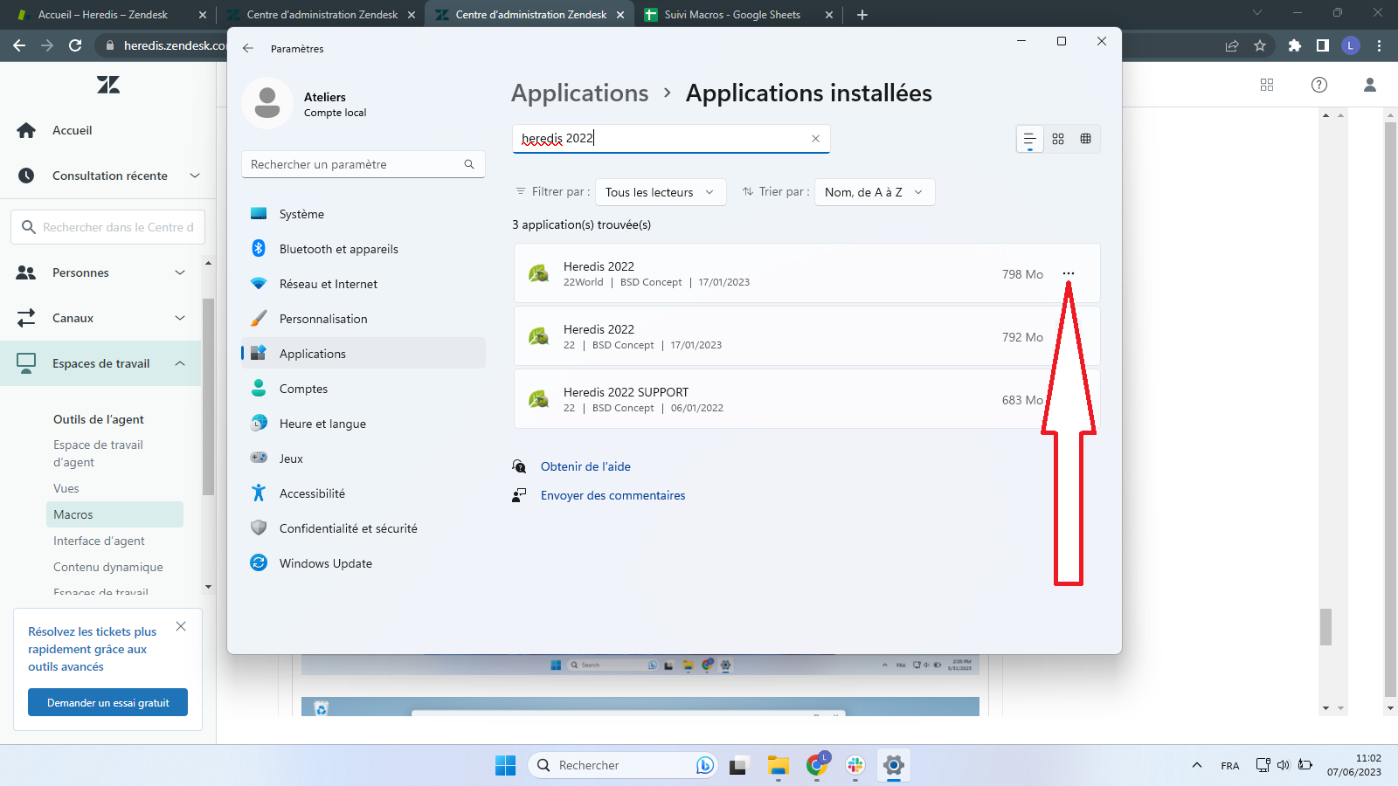
Task: Open Windows Update settings
Action: pyautogui.click(x=325, y=563)
